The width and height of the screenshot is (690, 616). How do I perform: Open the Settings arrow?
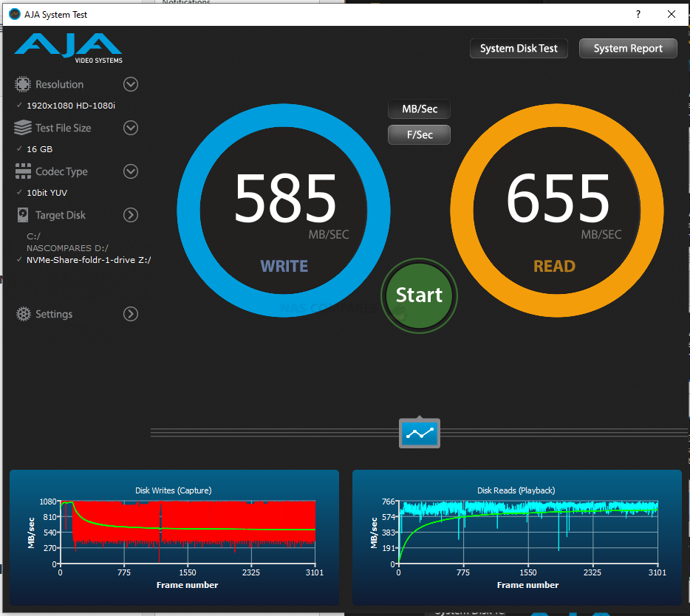[131, 314]
